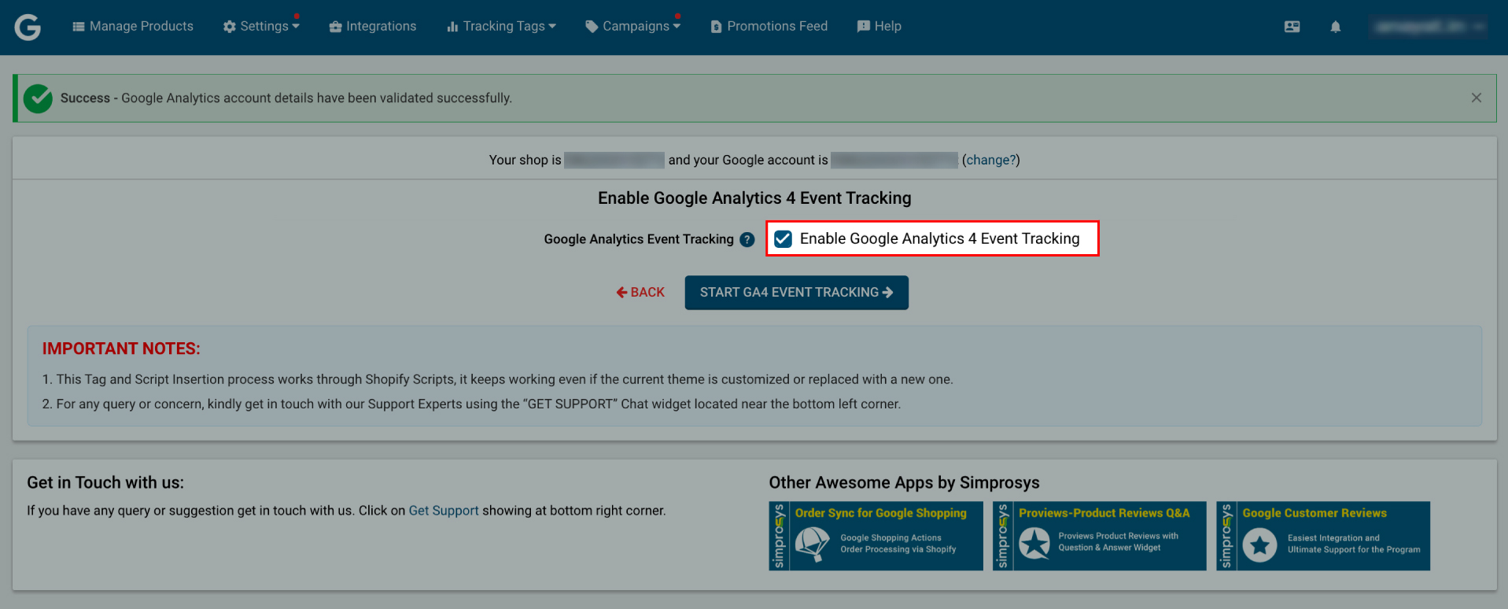
Task: Open Proviews-Product Reviews Q&A banner
Action: (x=1099, y=536)
